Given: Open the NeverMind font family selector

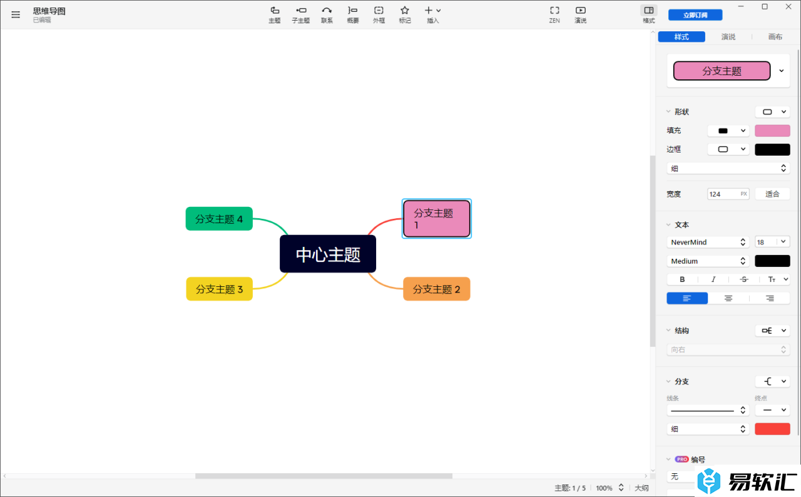Looking at the screenshot, I should coord(708,242).
